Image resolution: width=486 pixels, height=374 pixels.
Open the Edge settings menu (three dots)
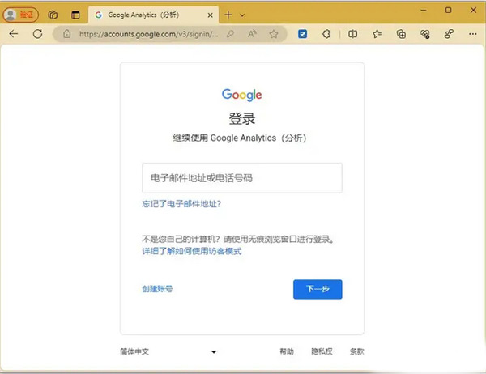[x=471, y=34]
